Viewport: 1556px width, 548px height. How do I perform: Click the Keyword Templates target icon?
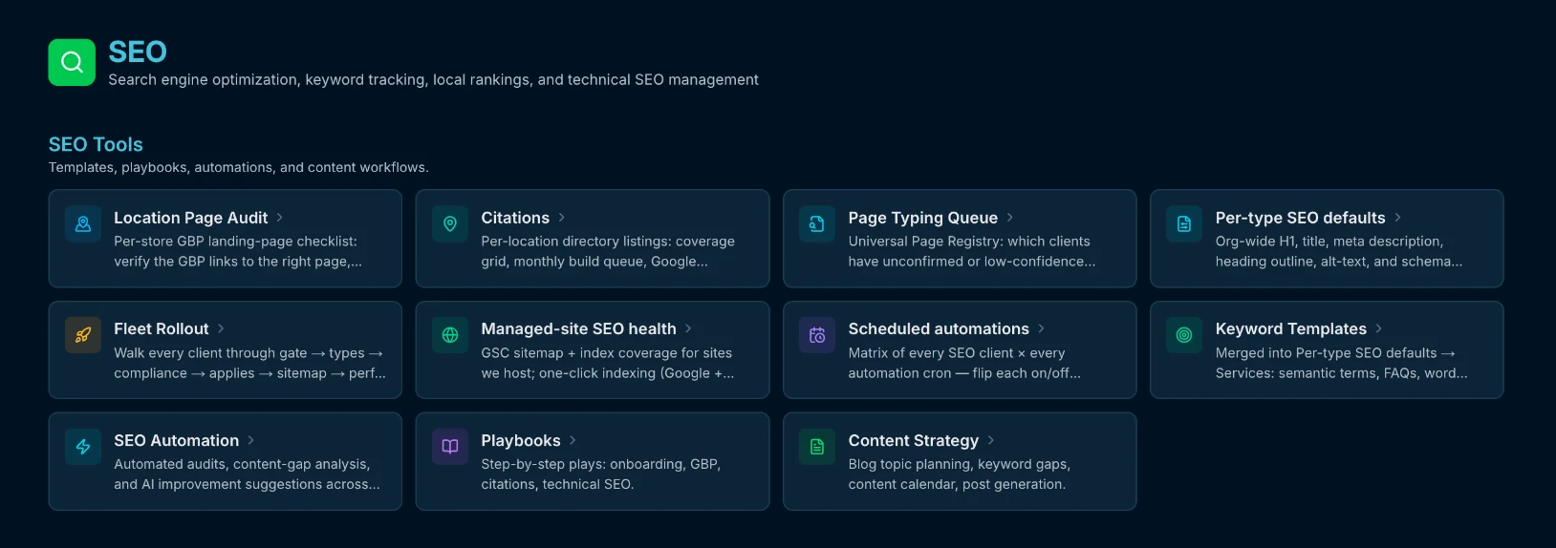click(x=1184, y=335)
